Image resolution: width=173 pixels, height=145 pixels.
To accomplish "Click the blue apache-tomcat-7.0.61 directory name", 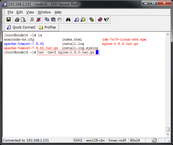I will point(24,44).
